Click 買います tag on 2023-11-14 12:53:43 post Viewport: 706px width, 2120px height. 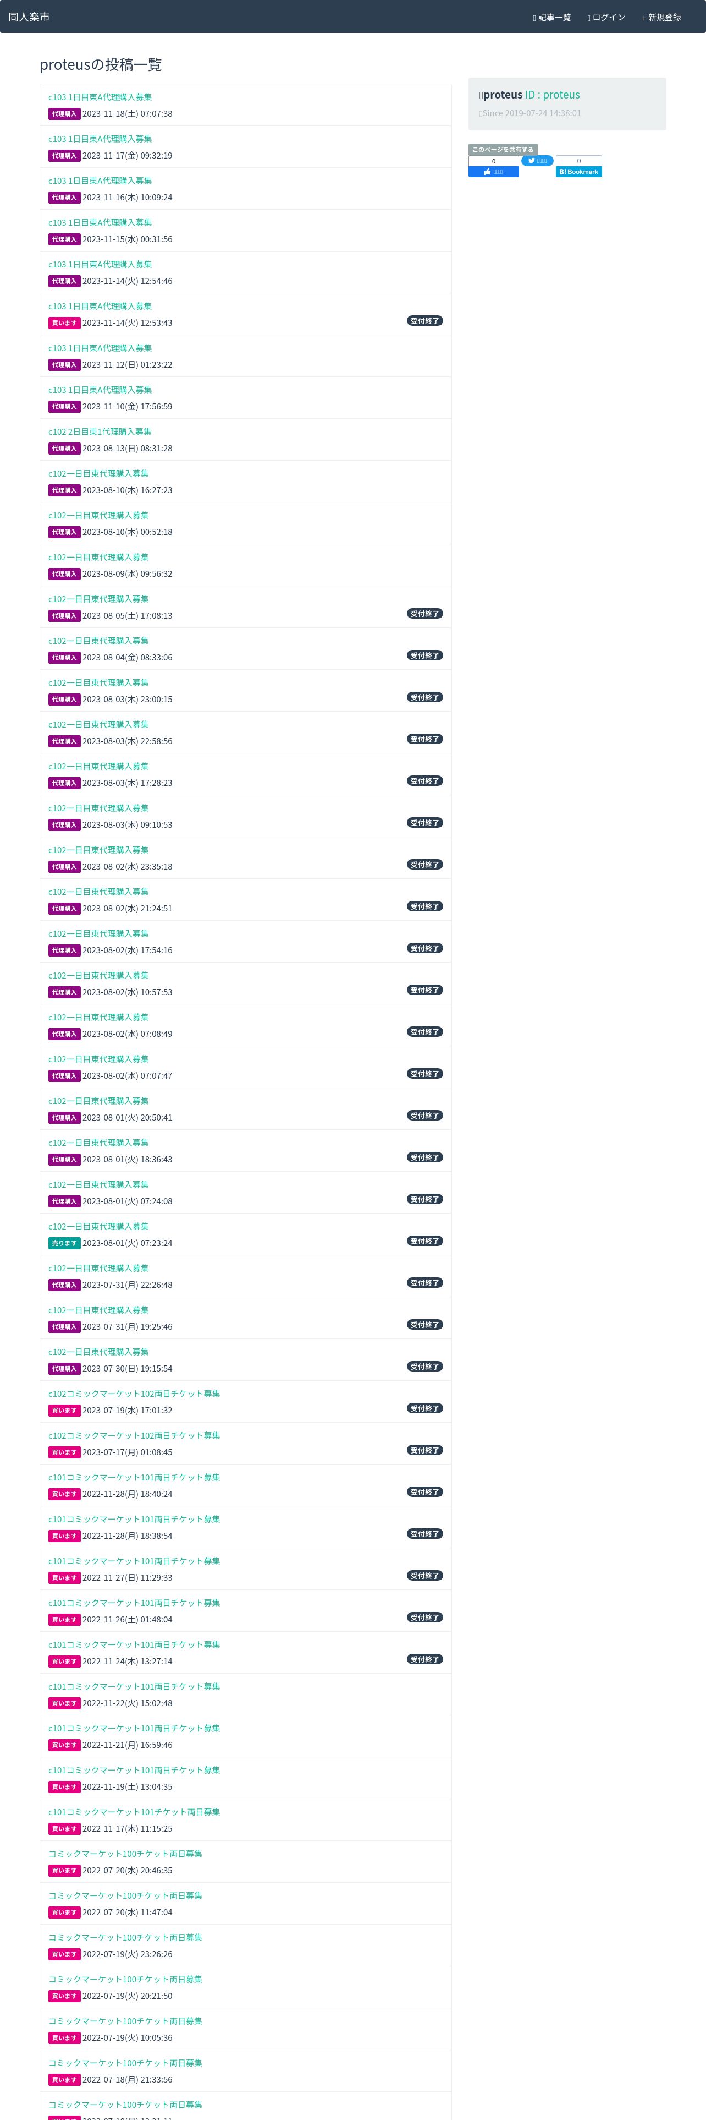pyautogui.click(x=64, y=324)
